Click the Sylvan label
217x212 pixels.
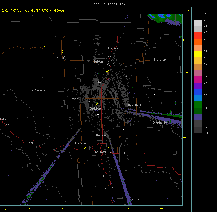point(98,62)
